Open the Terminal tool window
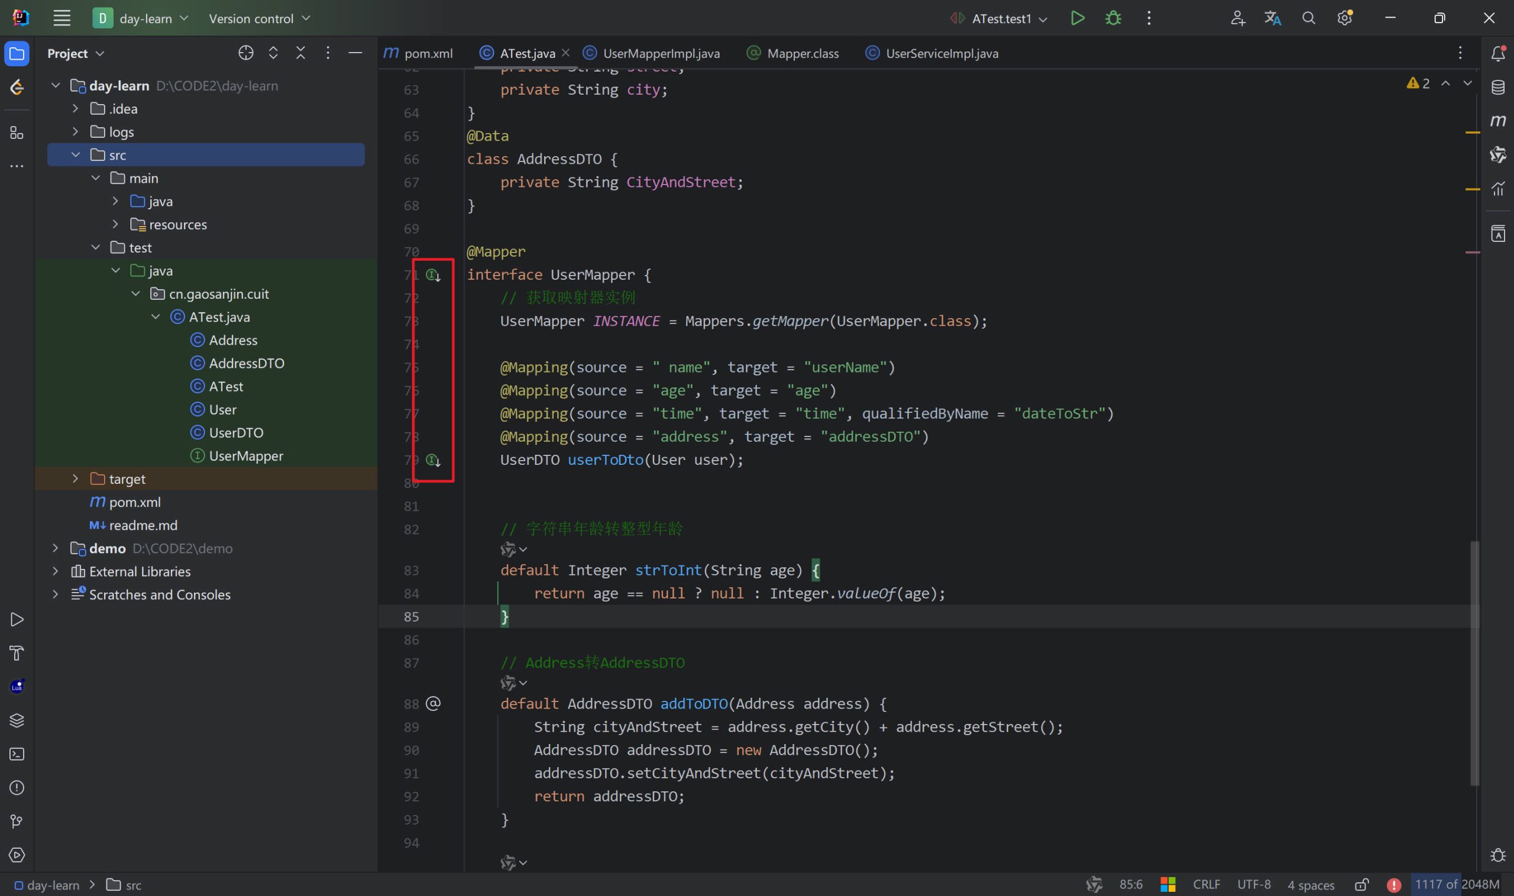 [17, 754]
